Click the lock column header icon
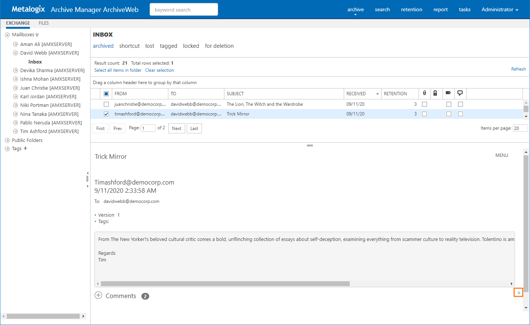Image resolution: width=530 pixels, height=325 pixels. tap(435, 93)
